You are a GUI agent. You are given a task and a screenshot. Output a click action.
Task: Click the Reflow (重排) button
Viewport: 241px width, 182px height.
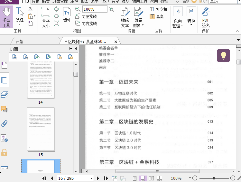click(x=67, y=15)
